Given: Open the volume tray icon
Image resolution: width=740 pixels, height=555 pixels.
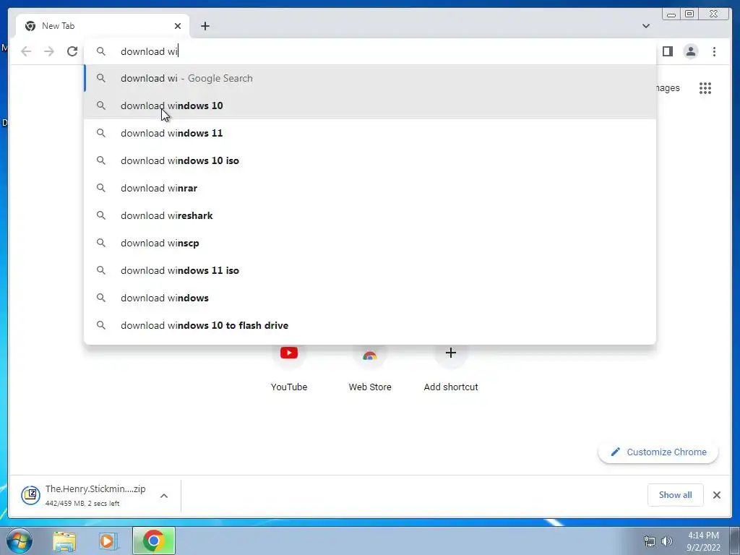Looking at the screenshot, I should pyautogui.click(x=667, y=541).
